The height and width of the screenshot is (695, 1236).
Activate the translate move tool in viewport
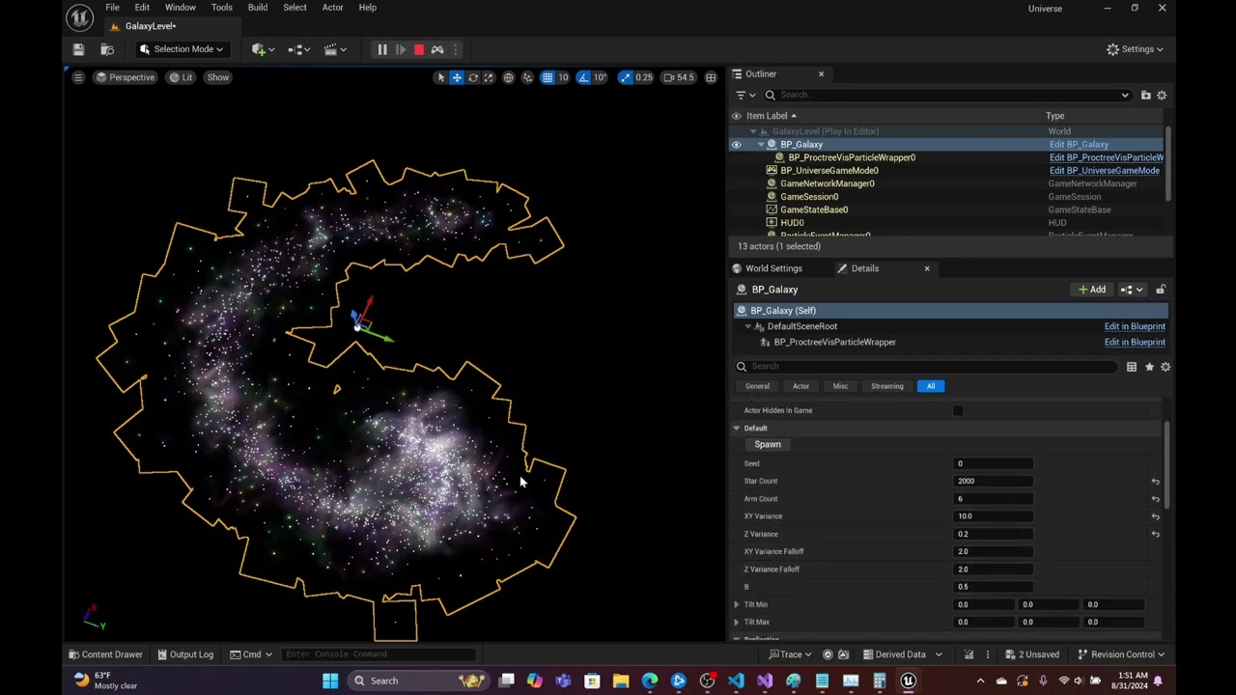coord(457,77)
